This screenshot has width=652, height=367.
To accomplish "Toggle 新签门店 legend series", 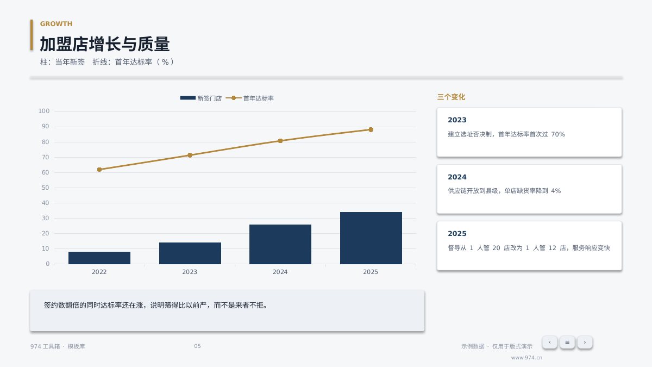I will (201, 98).
